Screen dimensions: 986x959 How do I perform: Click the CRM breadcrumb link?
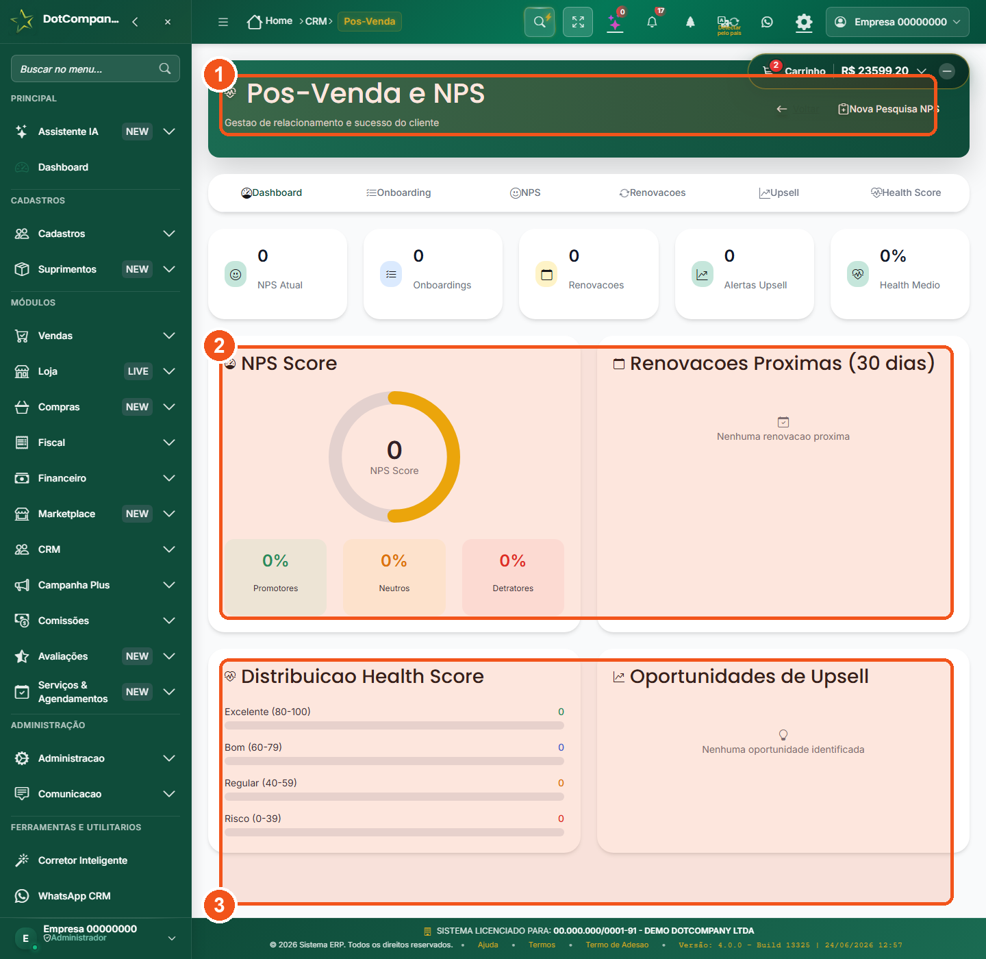[316, 21]
